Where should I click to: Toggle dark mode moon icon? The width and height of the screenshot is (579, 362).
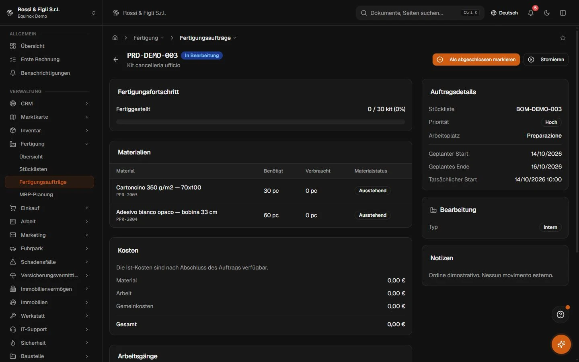tap(547, 13)
